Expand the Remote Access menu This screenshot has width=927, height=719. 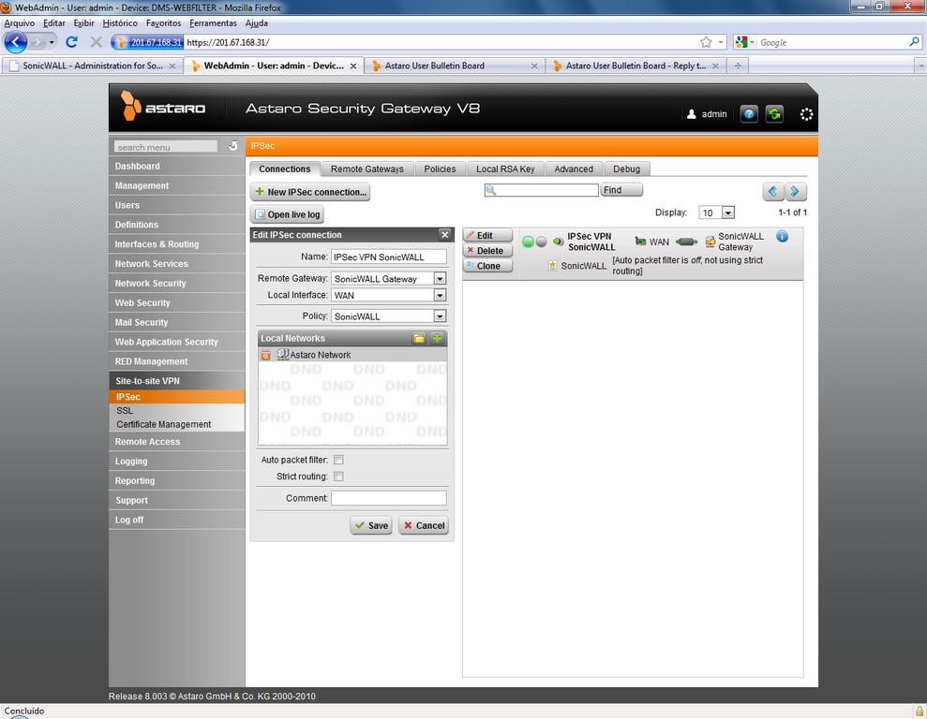click(x=177, y=442)
